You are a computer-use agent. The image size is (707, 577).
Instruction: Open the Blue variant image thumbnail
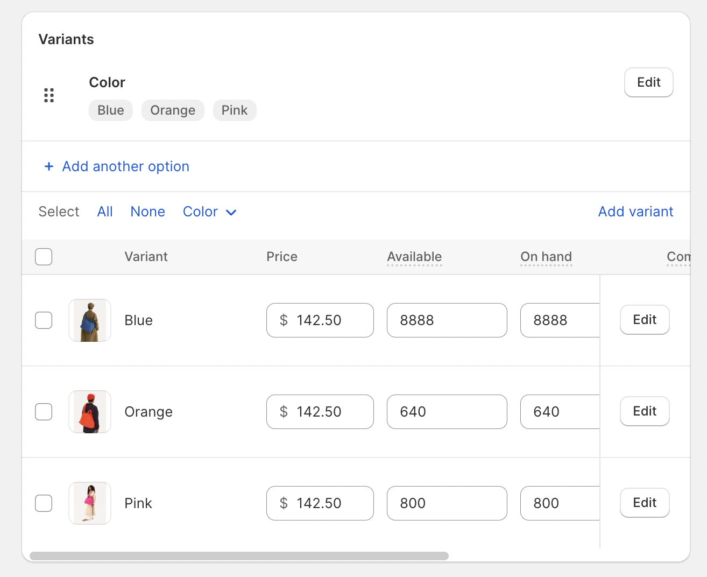[x=89, y=320]
